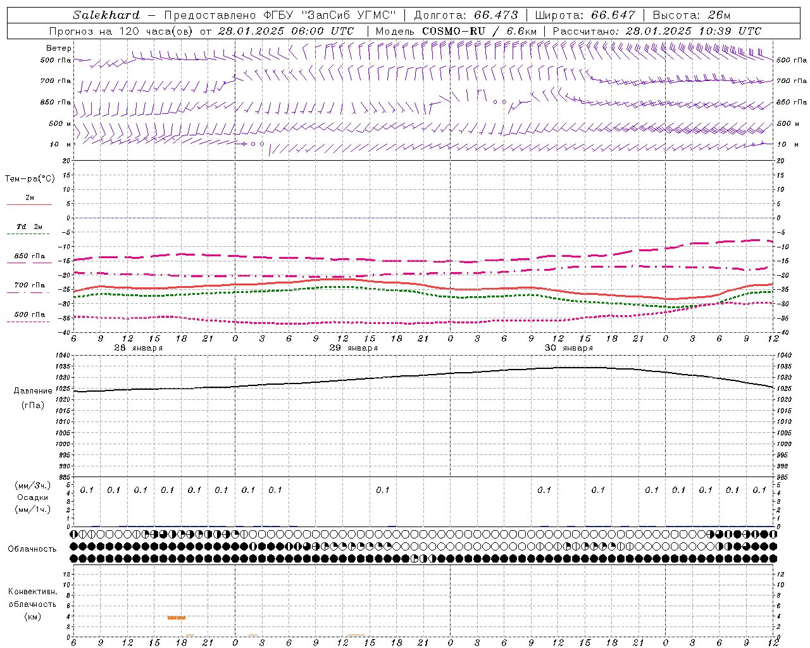Click the 10 м wind level label on left
This screenshot has height=648, width=810.
click(60, 144)
